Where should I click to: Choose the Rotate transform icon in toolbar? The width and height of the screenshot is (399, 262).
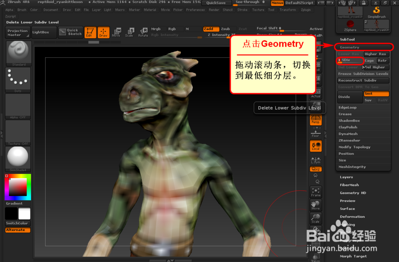click(x=143, y=32)
